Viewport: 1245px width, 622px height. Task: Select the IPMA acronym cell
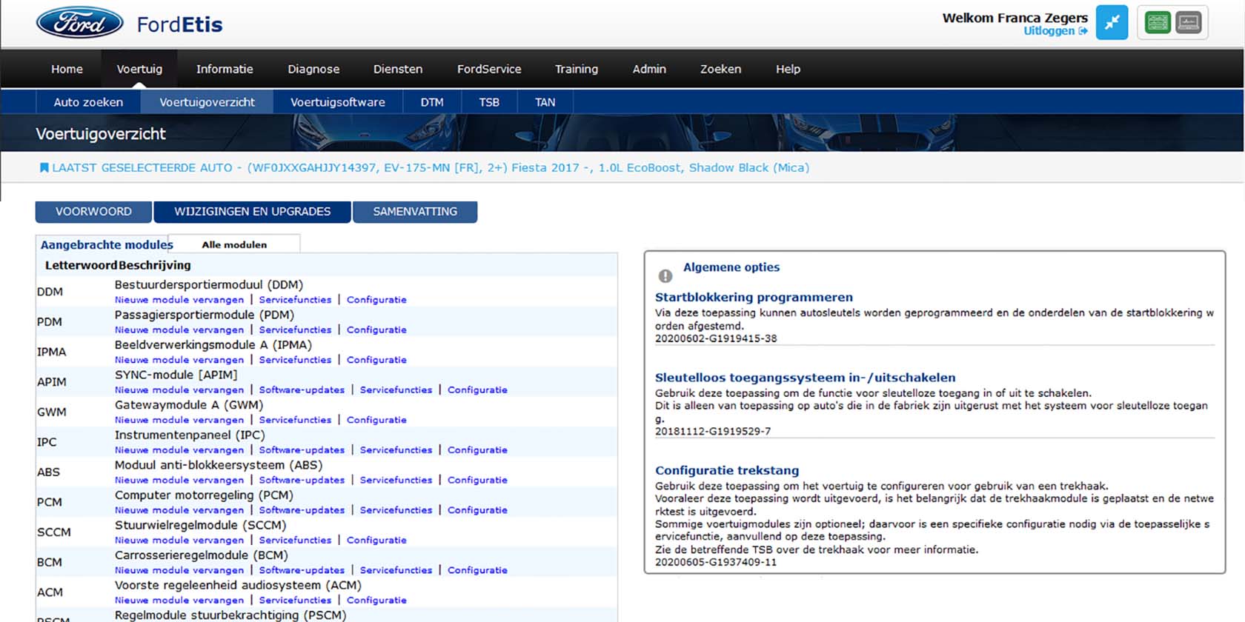(51, 352)
